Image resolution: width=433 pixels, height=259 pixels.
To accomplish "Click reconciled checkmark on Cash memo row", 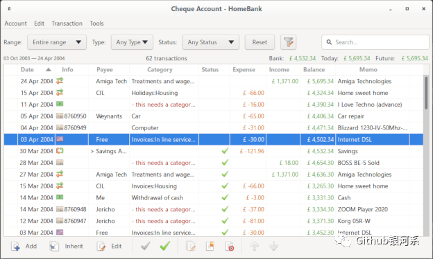I will 225,197.
